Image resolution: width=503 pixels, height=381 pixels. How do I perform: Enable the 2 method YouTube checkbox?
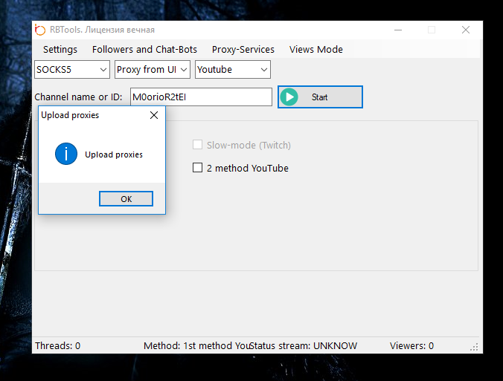click(198, 168)
